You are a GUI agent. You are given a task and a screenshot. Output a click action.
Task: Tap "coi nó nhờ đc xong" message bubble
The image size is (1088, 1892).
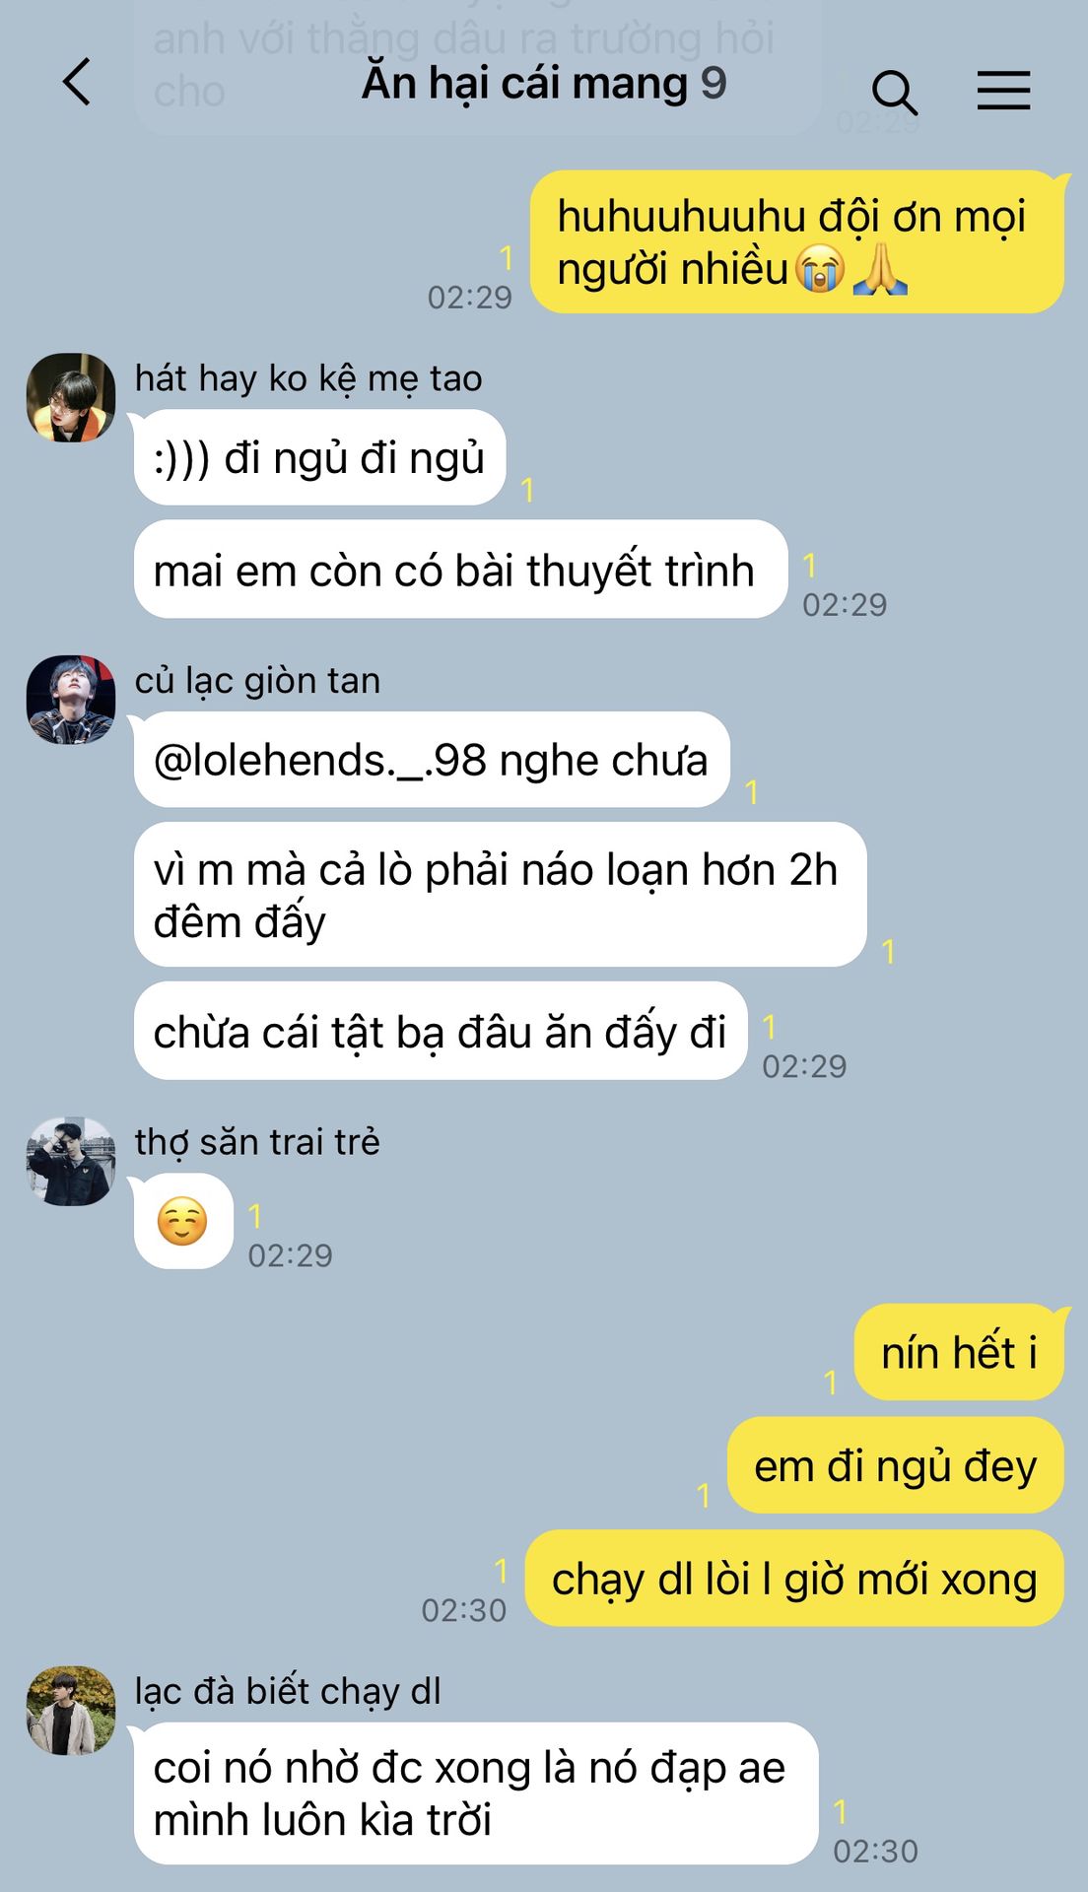pos(476,1793)
